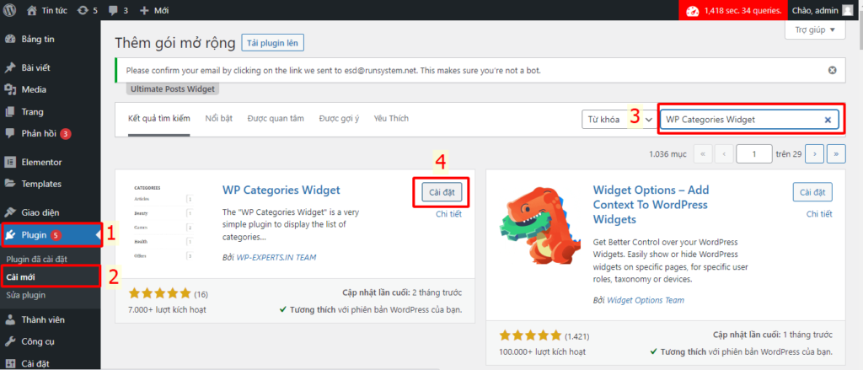The image size is (863, 370).
Task: Open the Plugin menu
Action: pyautogui.click(x=50, y=236)
